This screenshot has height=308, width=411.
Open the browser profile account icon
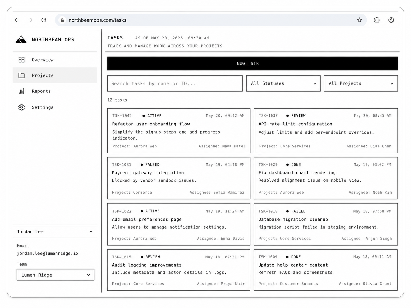(391, 20)
